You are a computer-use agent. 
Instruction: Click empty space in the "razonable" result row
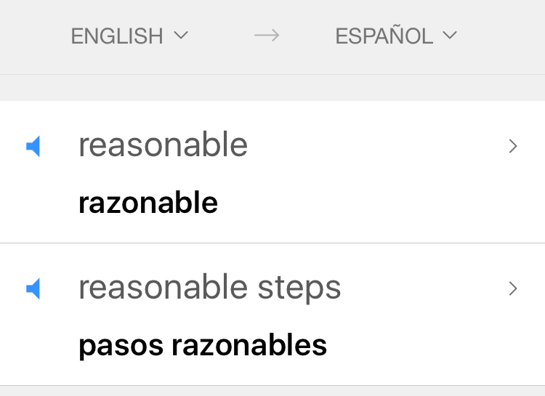tap(365, 203)
